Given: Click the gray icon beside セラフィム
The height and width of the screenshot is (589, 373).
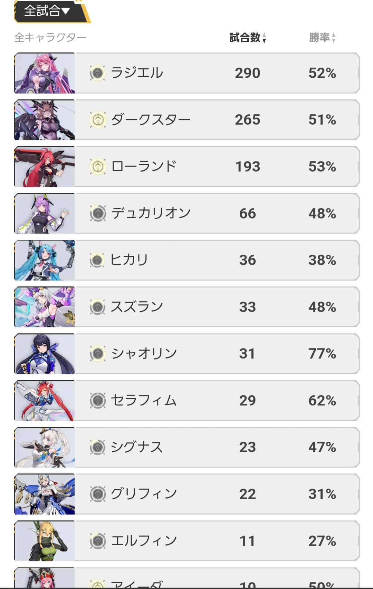Looking at the screenshot, I should (97, 401).
